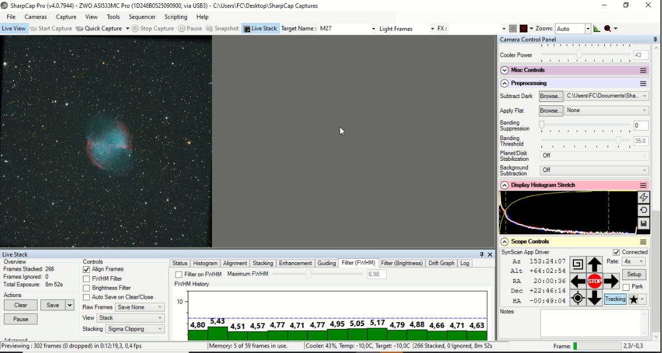Viewport: 662px width, 353px height.
Task: Click the spiral search mount button
Action: (x=577, y=264)
